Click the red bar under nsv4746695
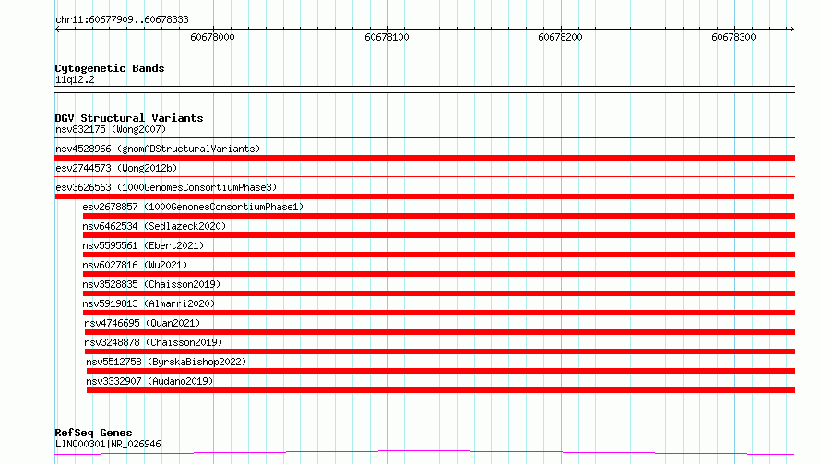821x464 pixels. tap(440, 332)
